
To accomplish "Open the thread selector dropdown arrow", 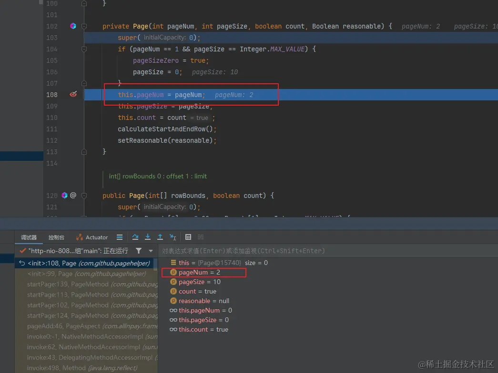I will 151,251.
